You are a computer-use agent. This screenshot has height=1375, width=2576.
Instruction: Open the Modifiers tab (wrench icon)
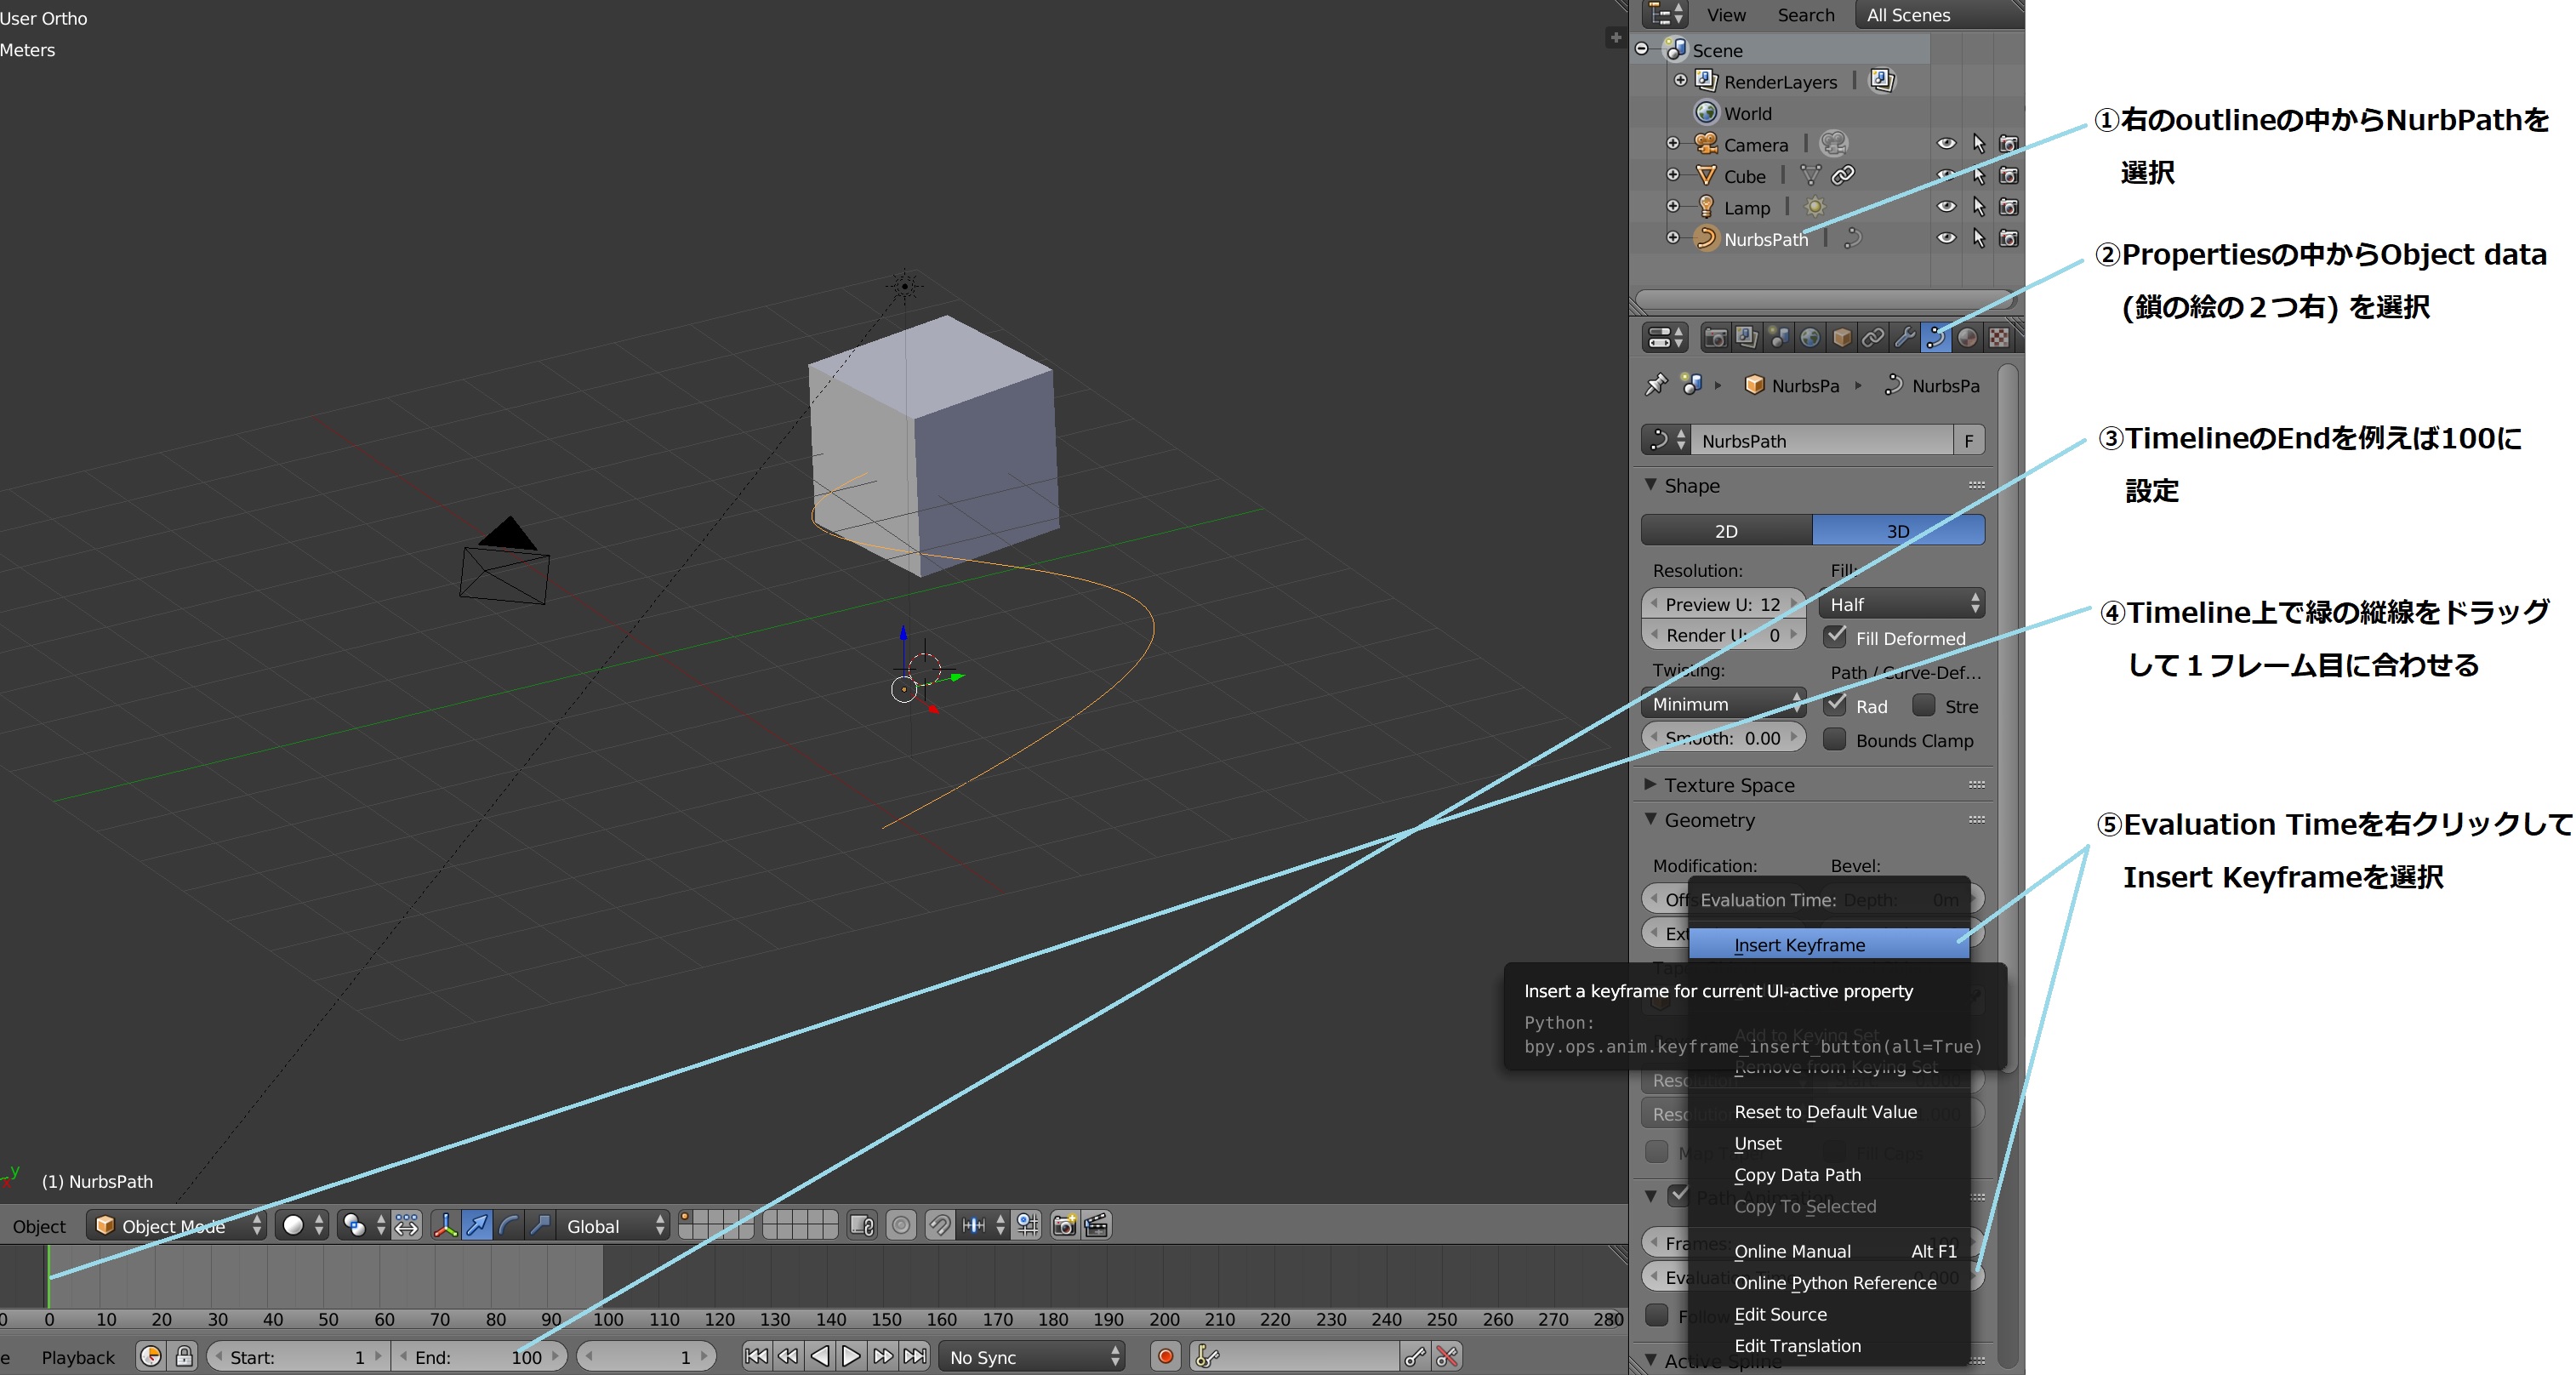coord(1905,338)
